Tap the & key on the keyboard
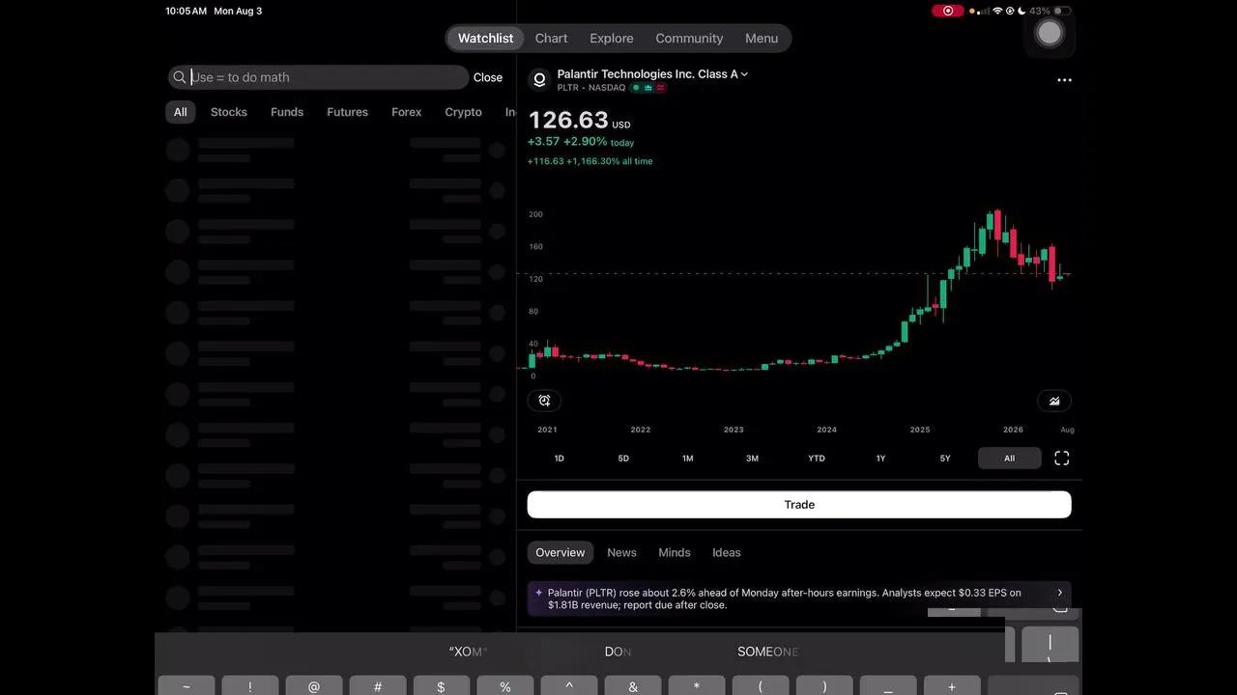 pyautogui.click(x=633, y=685)
